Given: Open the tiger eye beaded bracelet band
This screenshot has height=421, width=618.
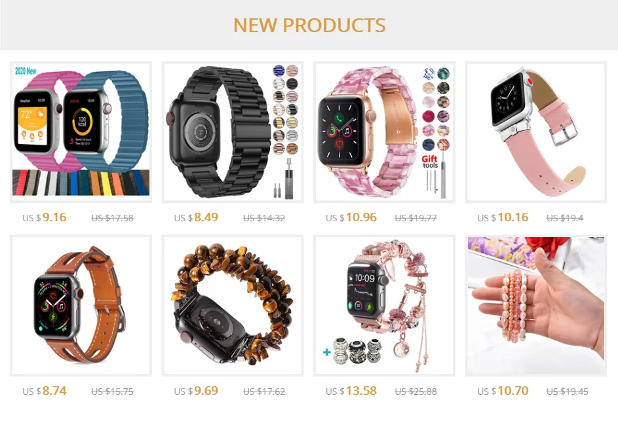Looking at the screenshot, I should pos(233,306).
